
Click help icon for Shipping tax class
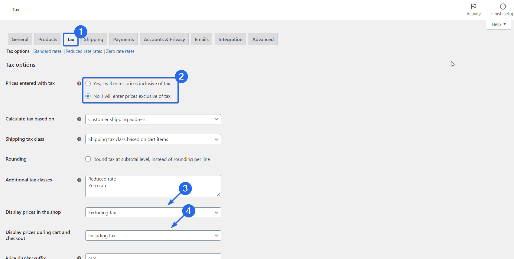coord(79,139)
